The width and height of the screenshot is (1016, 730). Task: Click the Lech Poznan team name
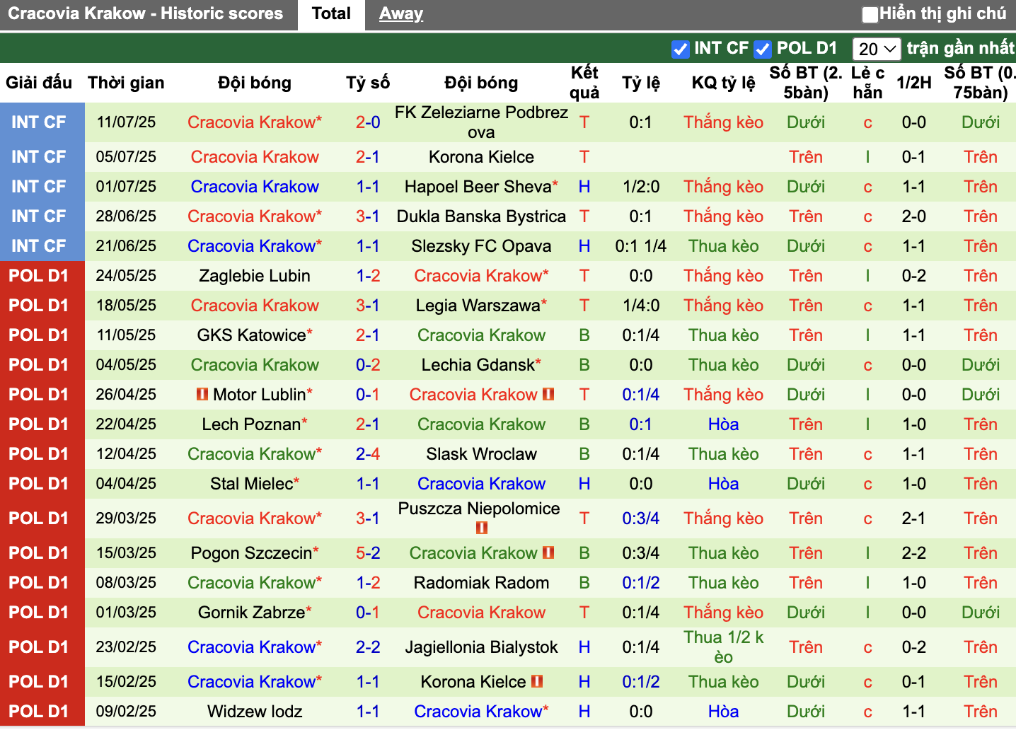(x=251, y=424)
